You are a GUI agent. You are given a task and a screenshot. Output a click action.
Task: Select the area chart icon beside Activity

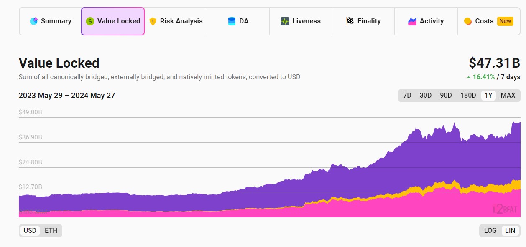[412, 21]
